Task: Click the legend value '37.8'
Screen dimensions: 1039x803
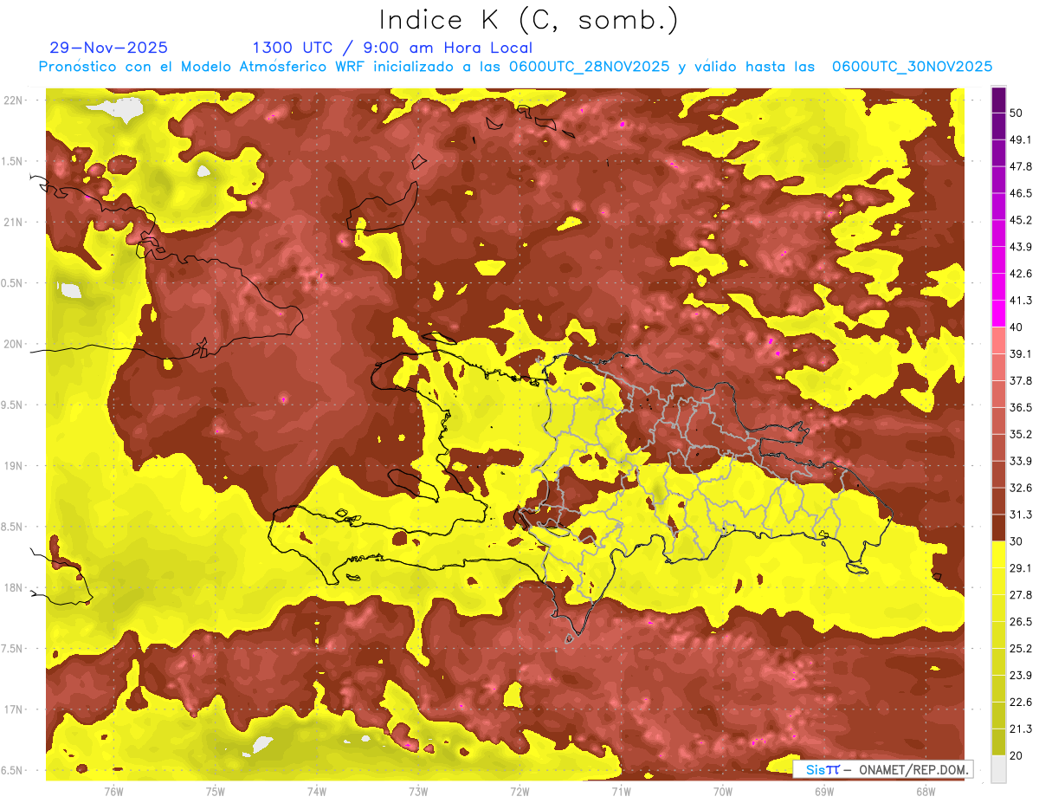Action: [x=1021, y=381]
